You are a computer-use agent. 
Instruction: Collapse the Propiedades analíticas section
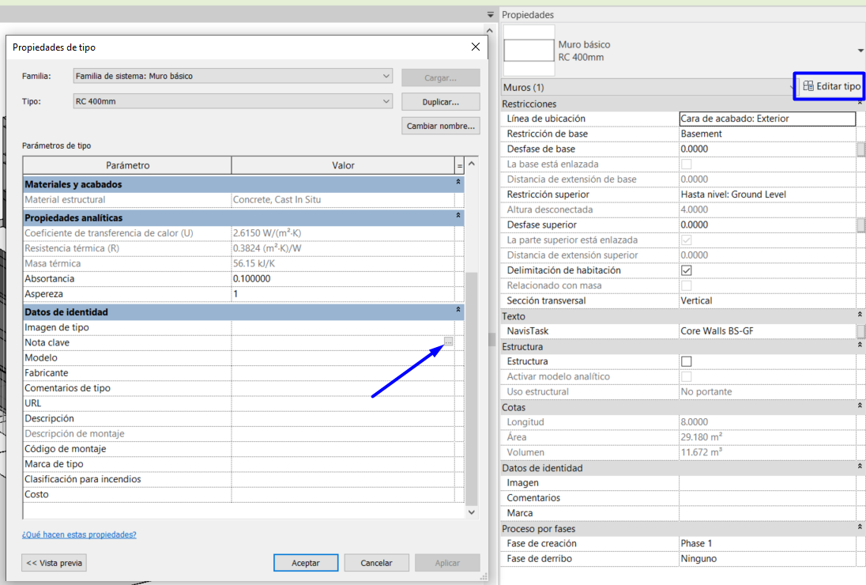point(457,216)
